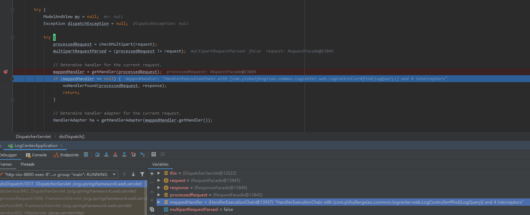
Task: Click the Show Execution Point lines icon
Action: click(x=86, y=154)
